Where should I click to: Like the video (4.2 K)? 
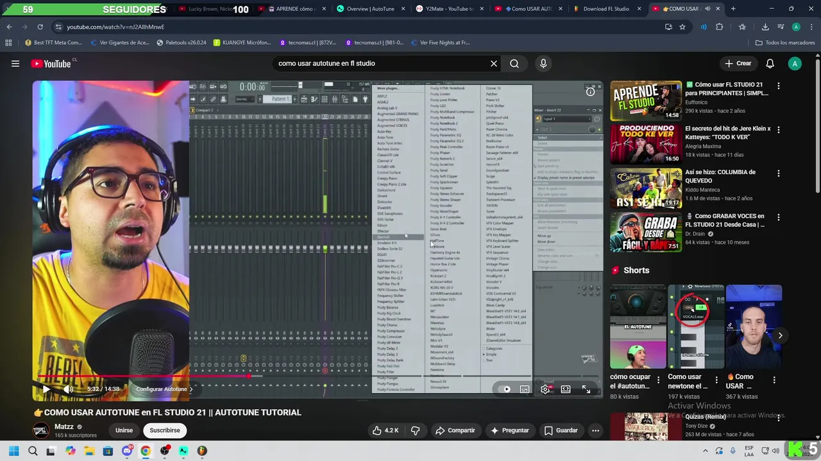385,430
